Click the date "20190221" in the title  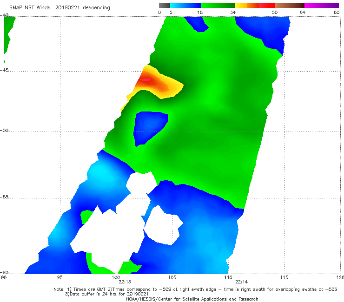[x=67, y=7]
